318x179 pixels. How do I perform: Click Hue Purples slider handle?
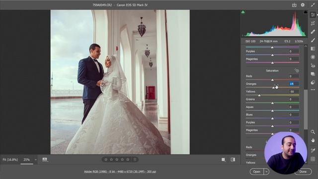click(x=272, y=55)
